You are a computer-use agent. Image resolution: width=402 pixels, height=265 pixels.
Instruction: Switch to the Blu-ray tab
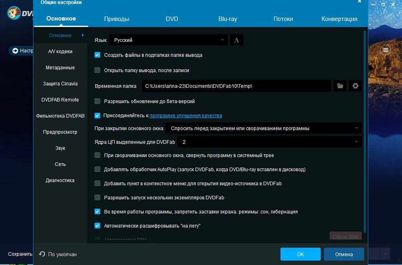228,19
